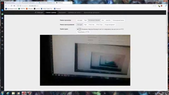Open WhatsApp in the Opera sidebar
The image size is (169, 95).
[x=2, y=14]
